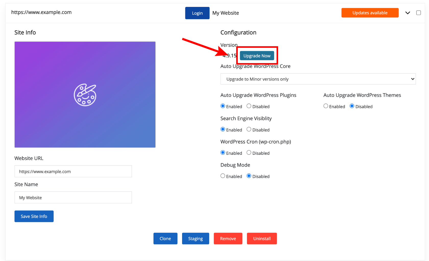Viewport: 429px width, 261px height.
Task: Collapse the site panel with the chevron arrow
Action: (x=408, y=13)
